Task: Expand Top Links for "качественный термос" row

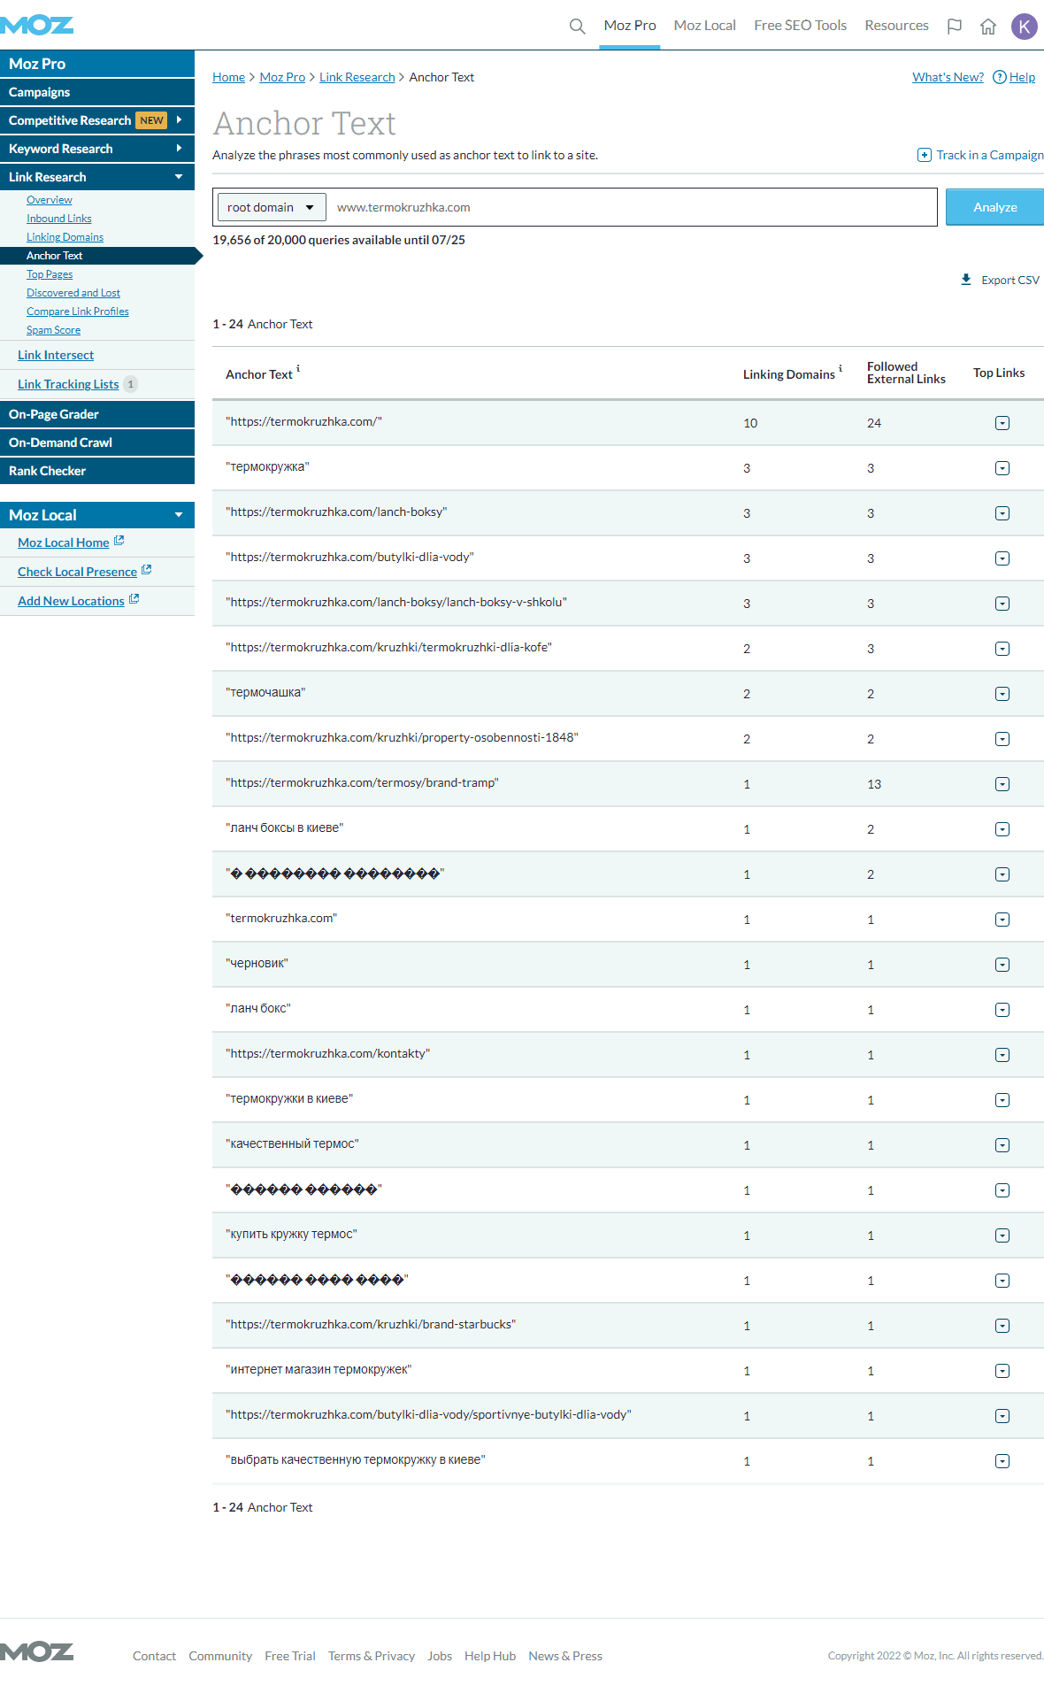Action: 1002,1145
